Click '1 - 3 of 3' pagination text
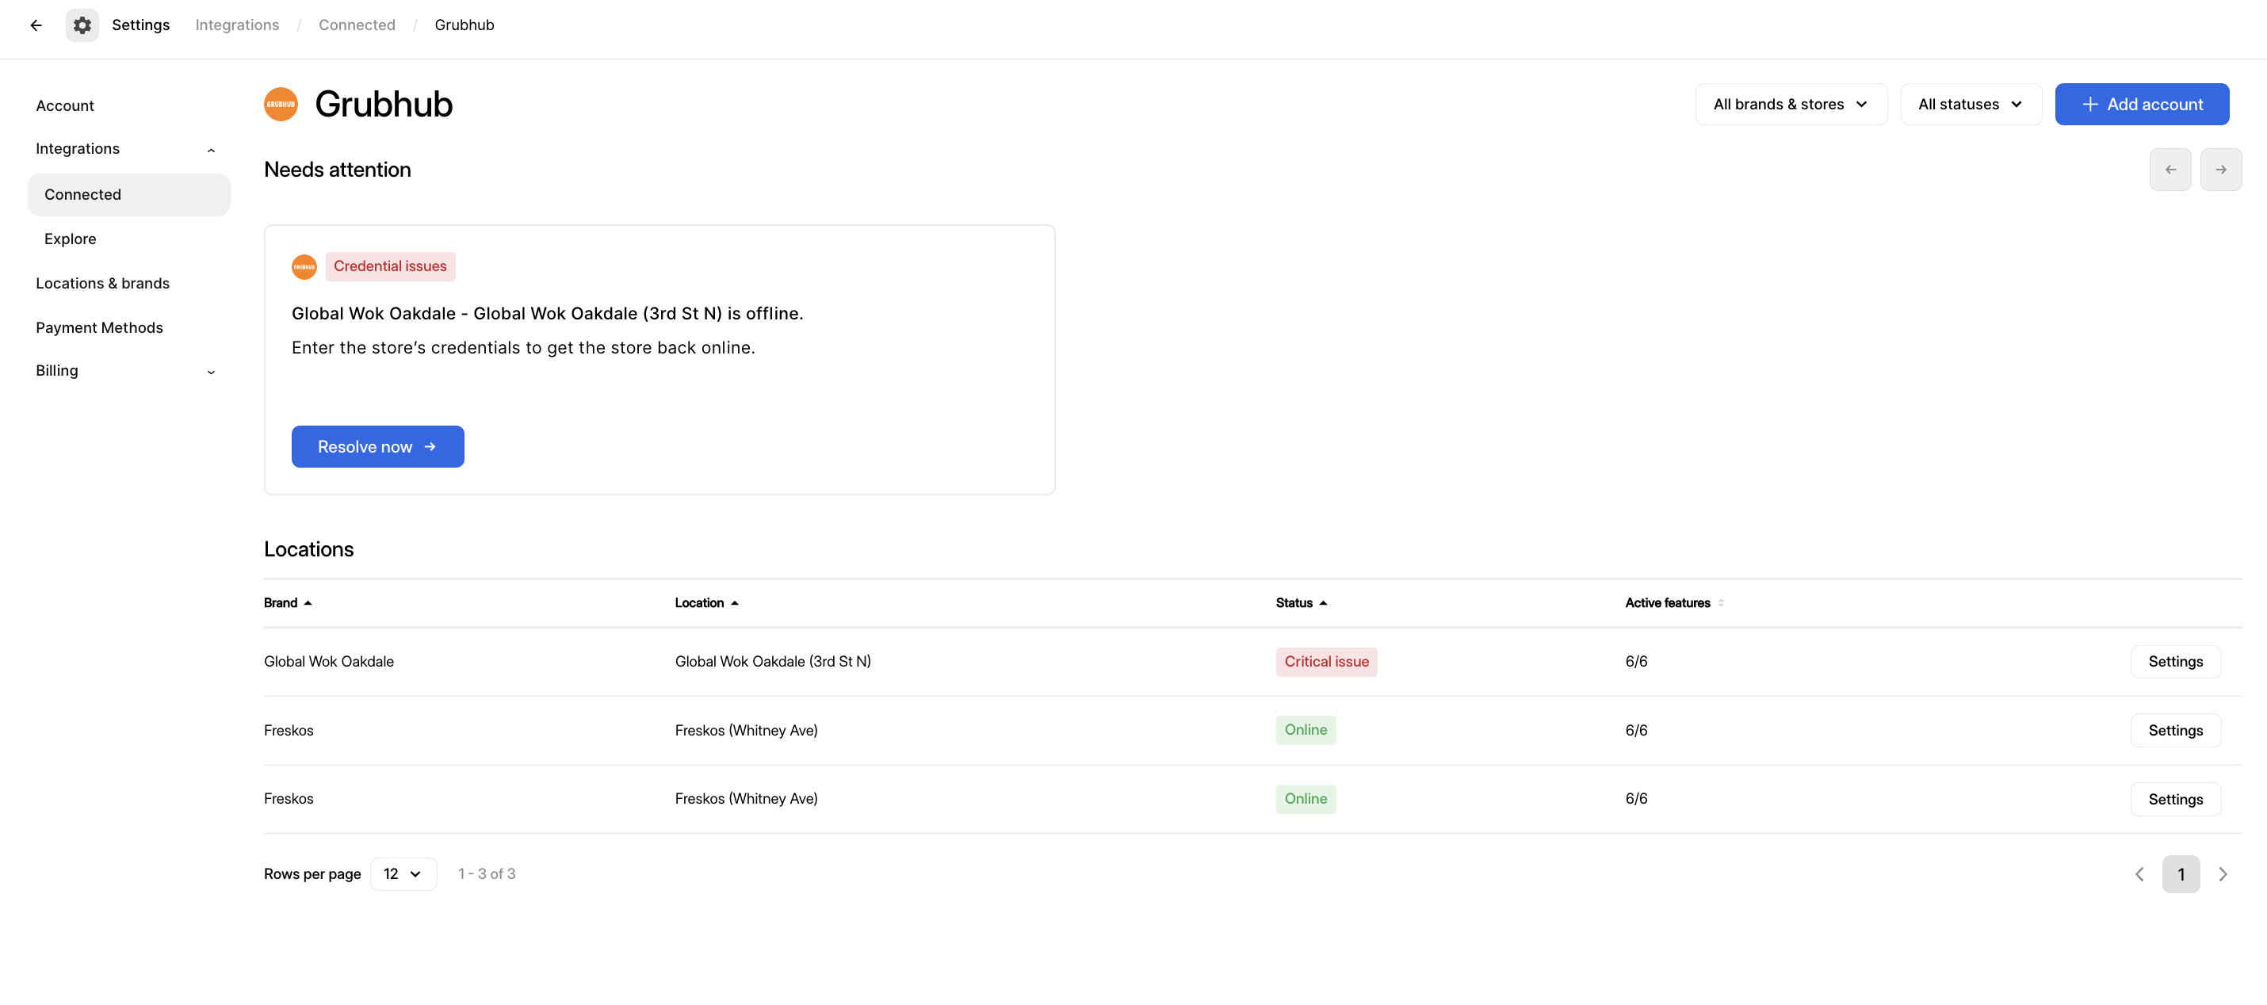The width and height of the screenshot is (2267, 1005). pos(487,874)
